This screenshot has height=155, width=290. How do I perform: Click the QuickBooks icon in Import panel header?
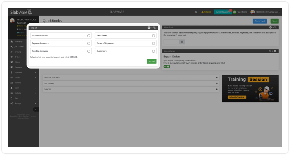coord(149,28)
